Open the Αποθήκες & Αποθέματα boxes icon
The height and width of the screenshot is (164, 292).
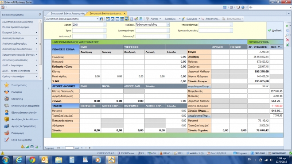tap(7, 119)
